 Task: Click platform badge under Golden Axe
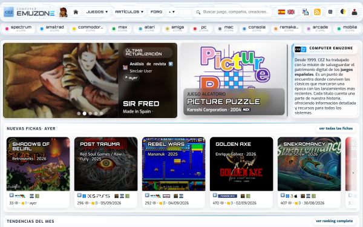[227, 196]
